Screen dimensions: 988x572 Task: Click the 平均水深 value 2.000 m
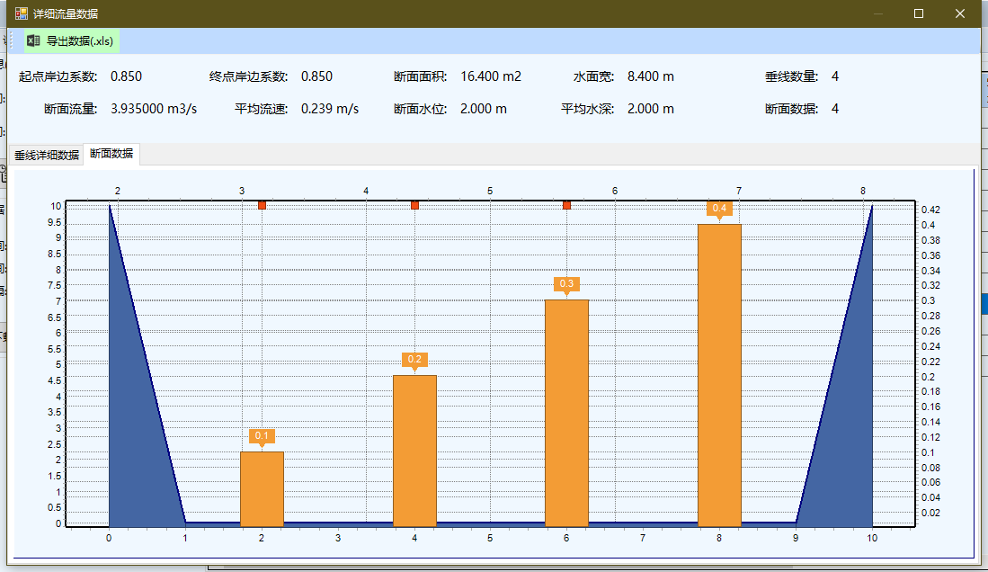tap(650, 109)
